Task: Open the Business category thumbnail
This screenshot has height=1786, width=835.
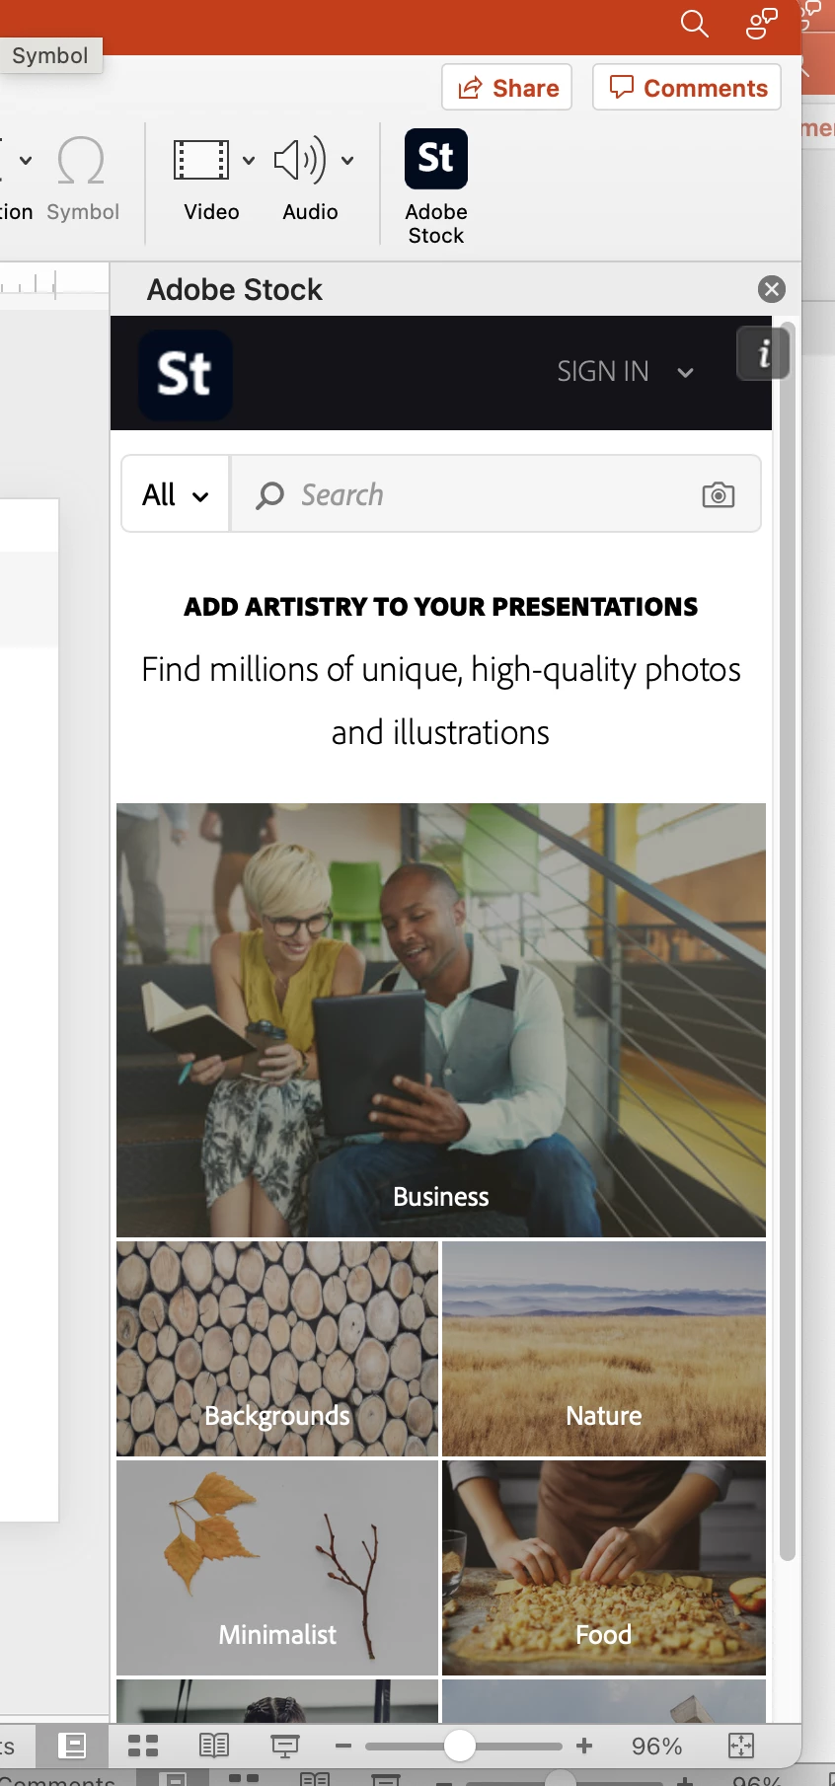Action: 441,1019
